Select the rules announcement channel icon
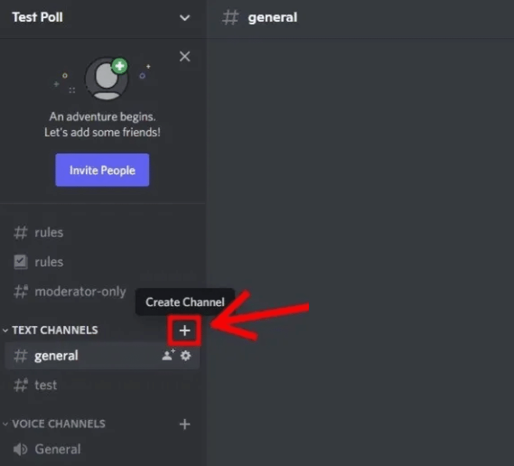The height and width of the screenshot is (466, 514). click(20, 261)
